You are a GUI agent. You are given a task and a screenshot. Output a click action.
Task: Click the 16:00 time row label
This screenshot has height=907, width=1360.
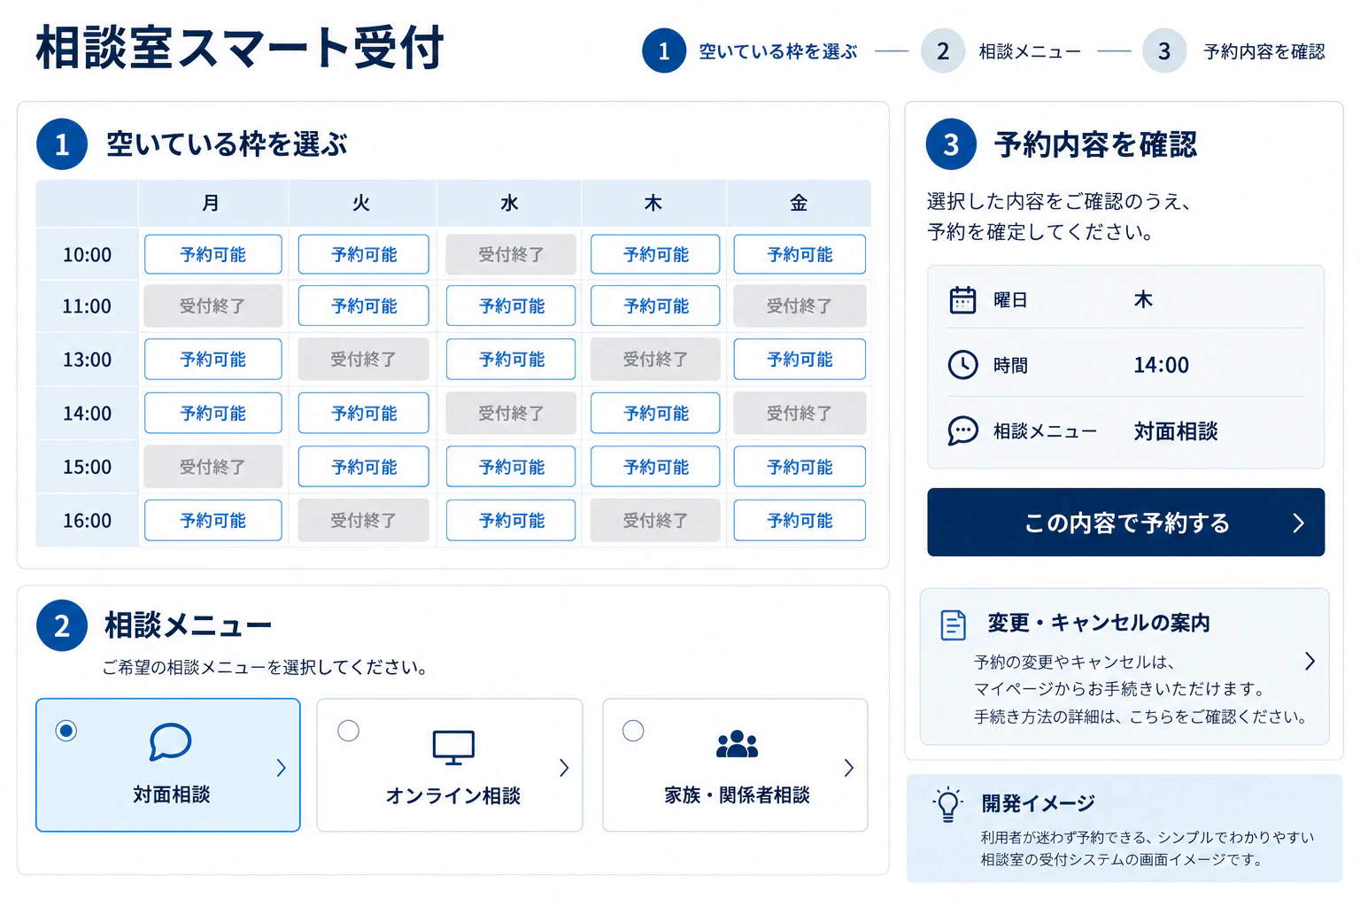pyautogui.click(x=87, y=521)
